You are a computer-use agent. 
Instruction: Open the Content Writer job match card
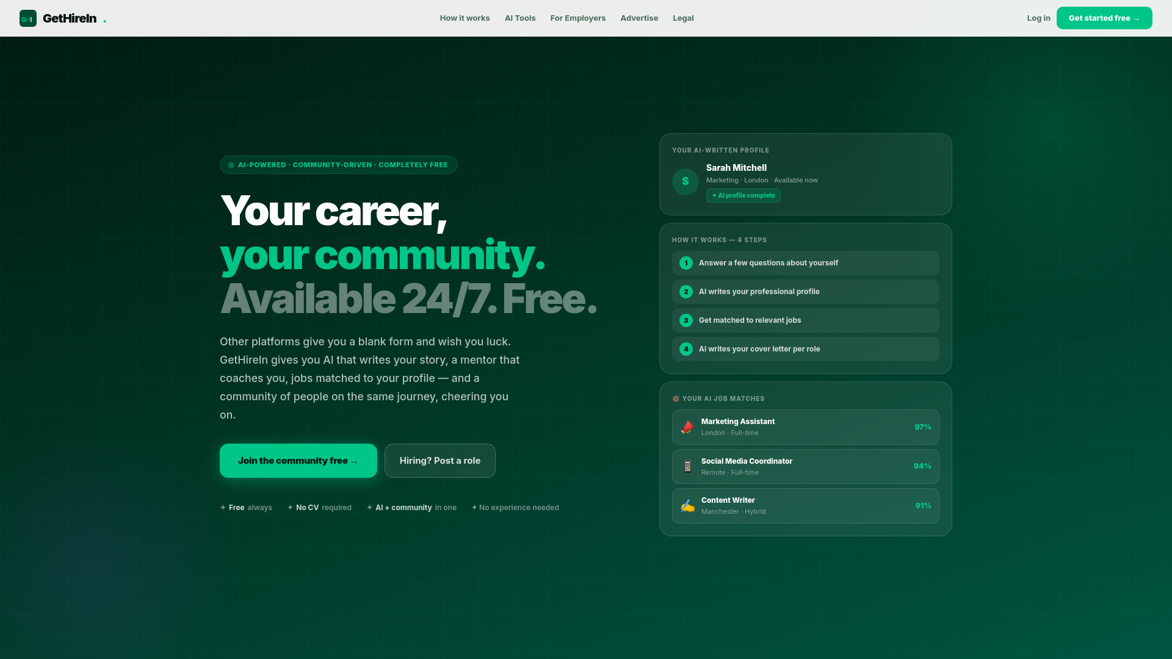coord(806,506)
